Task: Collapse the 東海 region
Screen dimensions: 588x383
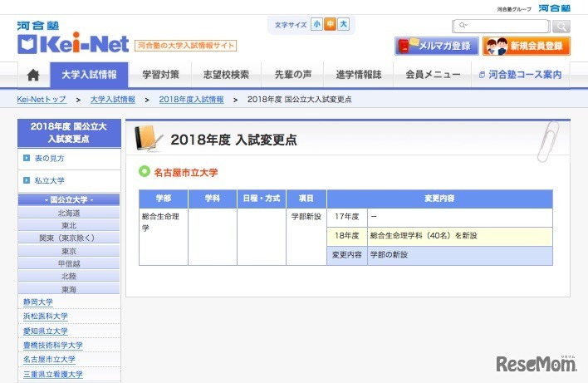Action: coord(69,289)
